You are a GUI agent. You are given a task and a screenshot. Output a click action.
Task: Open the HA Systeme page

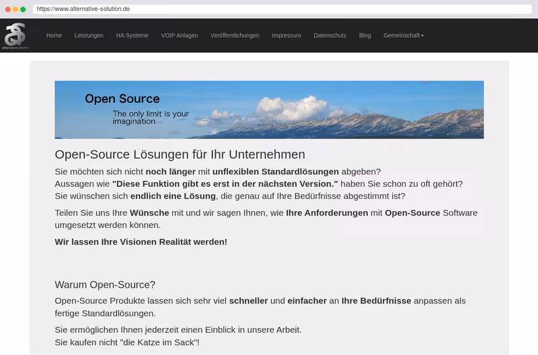[132, 36]
